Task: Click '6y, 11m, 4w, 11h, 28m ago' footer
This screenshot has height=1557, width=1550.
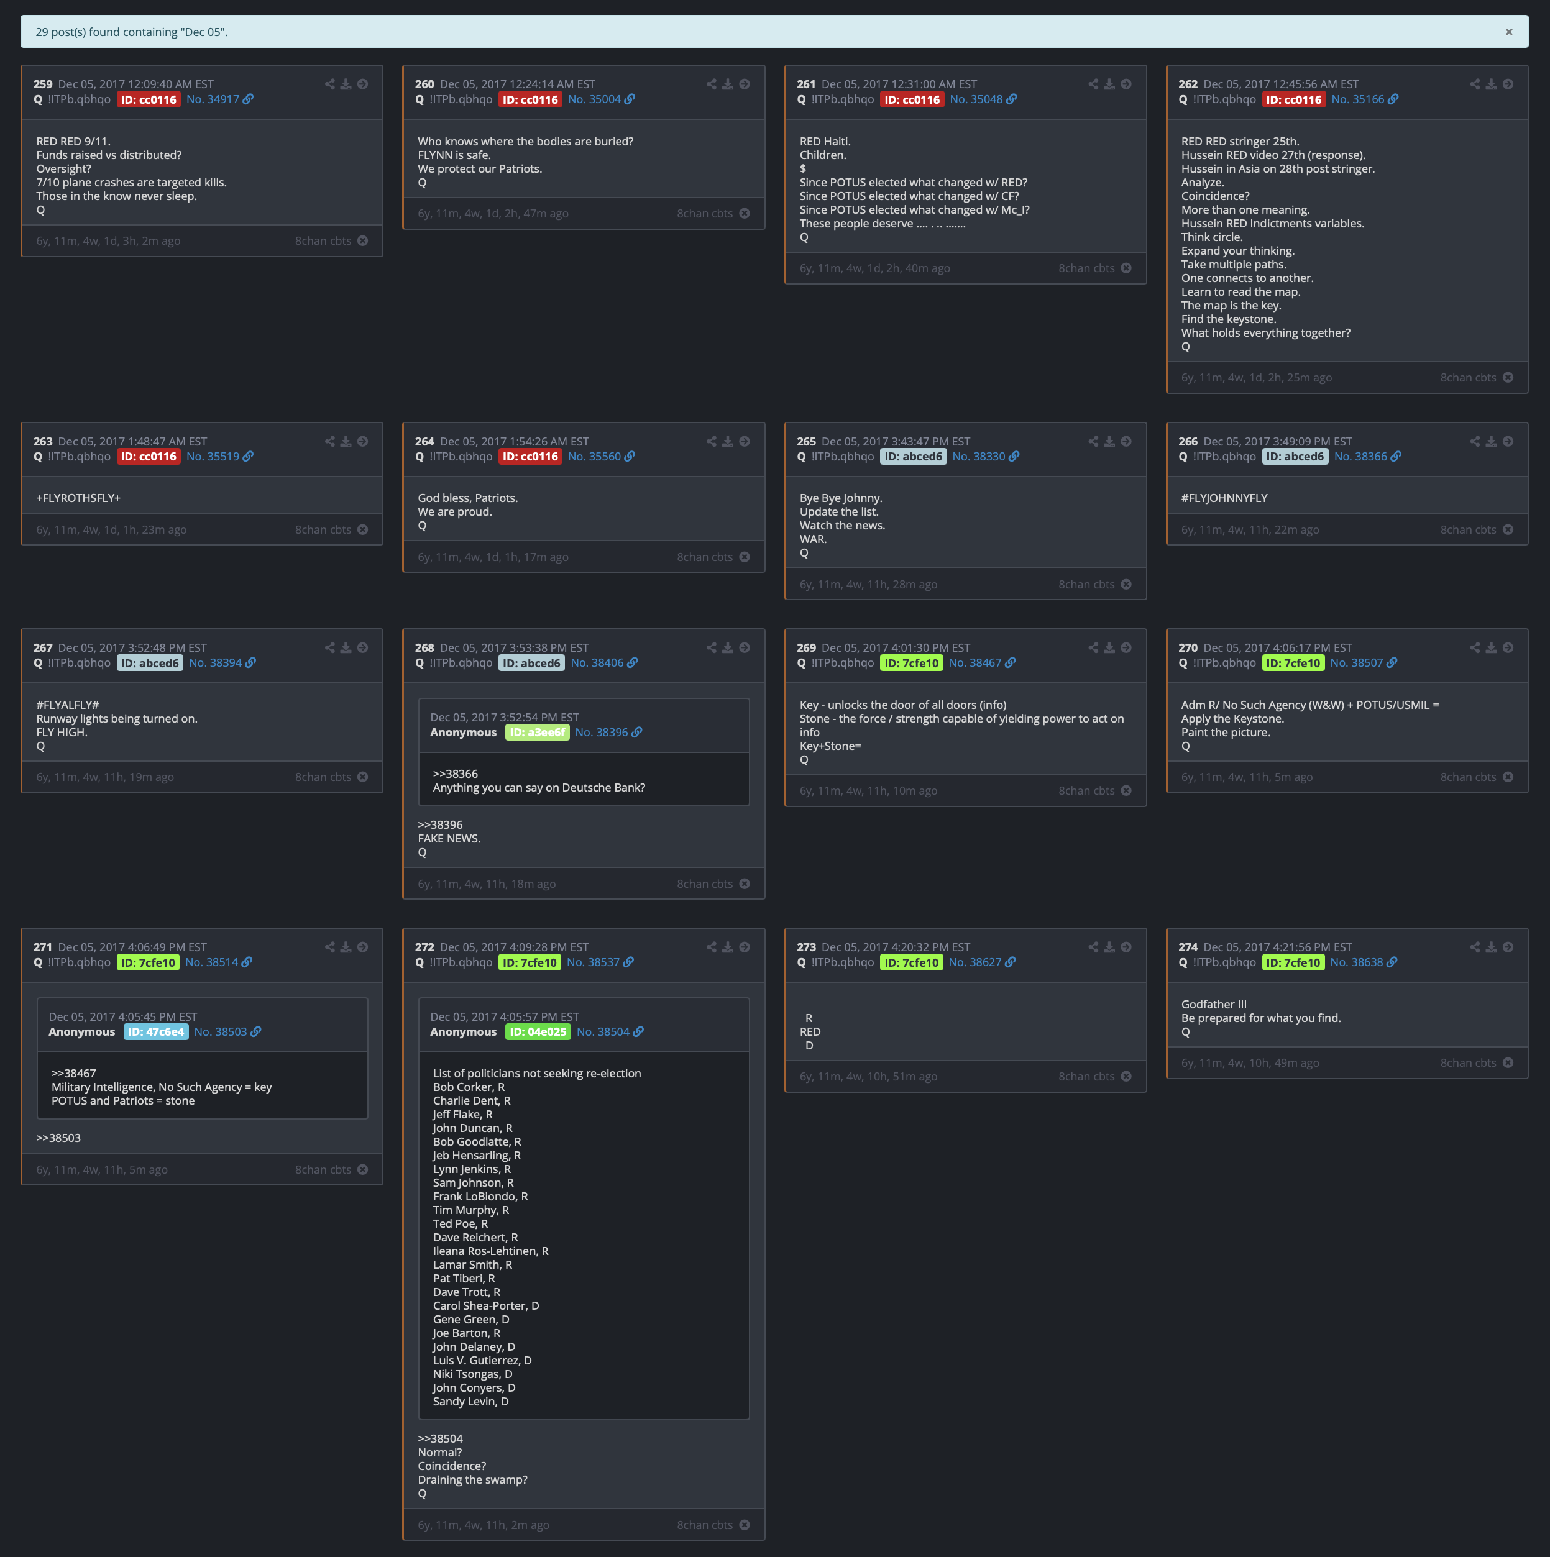Action: pos(868,584)
